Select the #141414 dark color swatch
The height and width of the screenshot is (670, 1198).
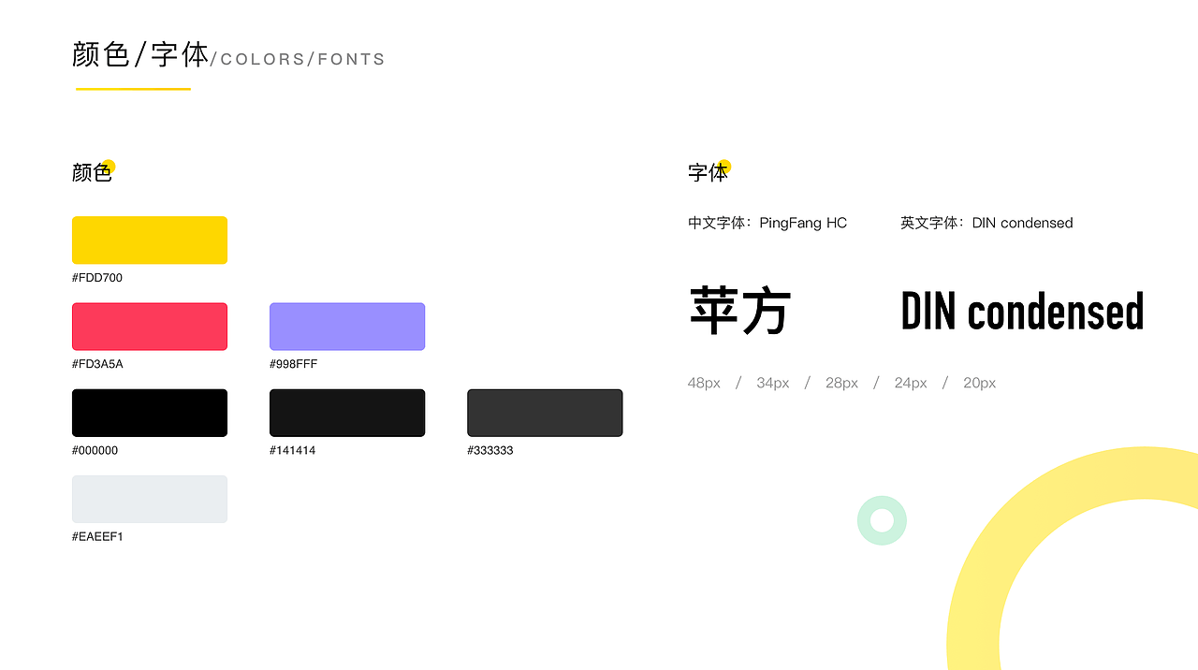(x=346, y=412)
